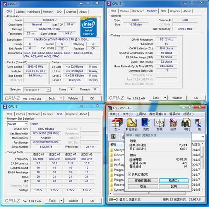Open Tools dropdown arrow in SPD window
Viewport: 209px width, 207px height.
tap(61, 200)
